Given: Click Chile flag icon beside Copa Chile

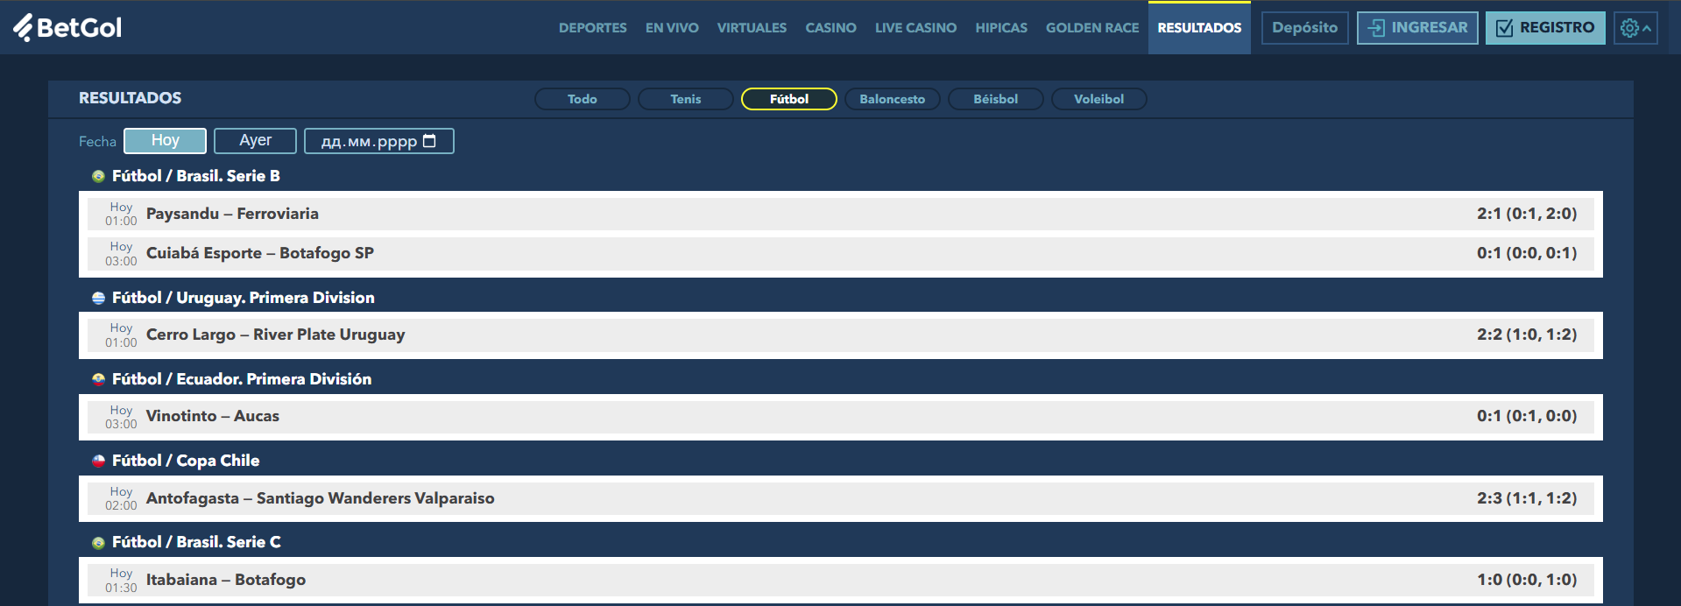Looking at the screenshot, I should coord(98,461).
